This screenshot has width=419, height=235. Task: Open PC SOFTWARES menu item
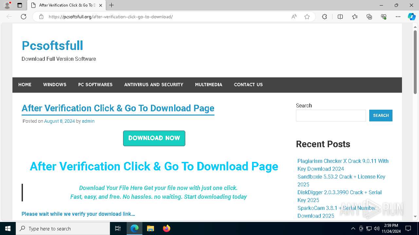pos(95,85)
